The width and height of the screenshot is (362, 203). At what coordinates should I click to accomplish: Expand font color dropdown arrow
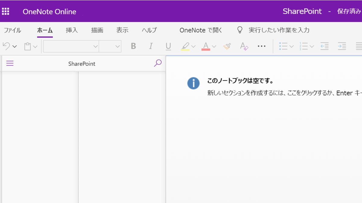[214, 47]
